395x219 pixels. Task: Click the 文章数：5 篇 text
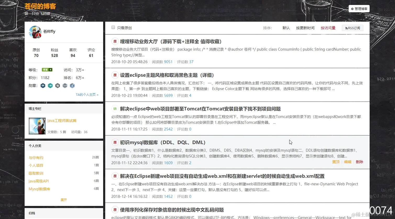point(57,132)
